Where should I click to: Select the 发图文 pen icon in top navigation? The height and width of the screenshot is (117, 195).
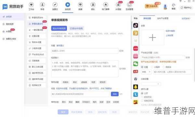tap(55, 5)
